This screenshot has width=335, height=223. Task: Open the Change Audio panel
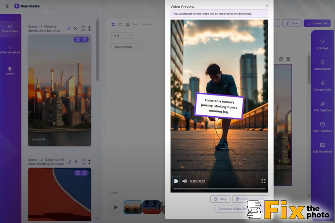click(322, 85)
